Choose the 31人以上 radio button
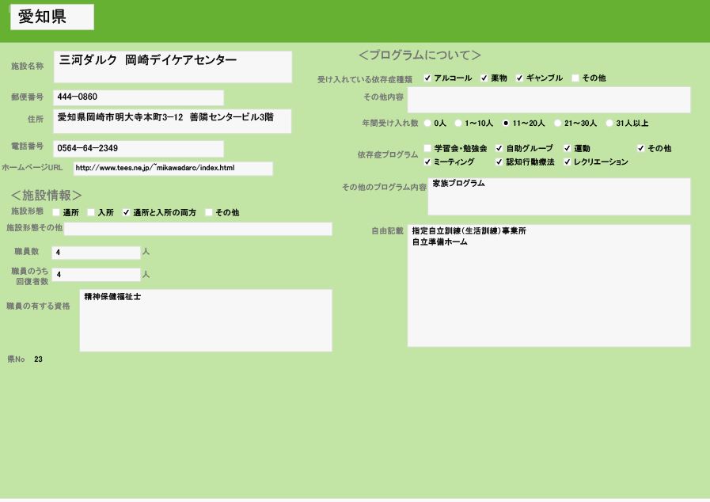The width and height of the screenshot is (710, 502). [609, 124]
